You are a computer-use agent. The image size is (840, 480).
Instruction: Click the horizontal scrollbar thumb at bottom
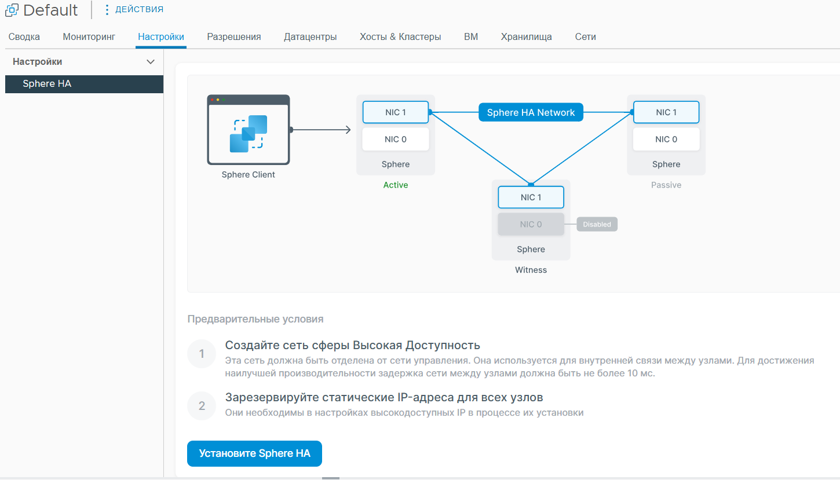click(331, 478)
